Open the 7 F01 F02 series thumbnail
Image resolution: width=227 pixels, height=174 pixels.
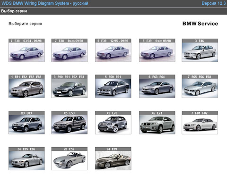click(x=200, y=123)
